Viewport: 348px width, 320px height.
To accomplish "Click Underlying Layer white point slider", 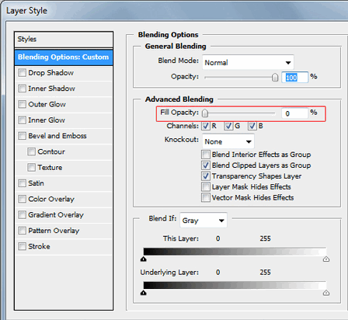I will pos(326,293).
